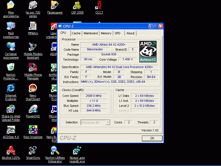
Task: Open the OCCT desktop shortcut
Action: [99, 5]
